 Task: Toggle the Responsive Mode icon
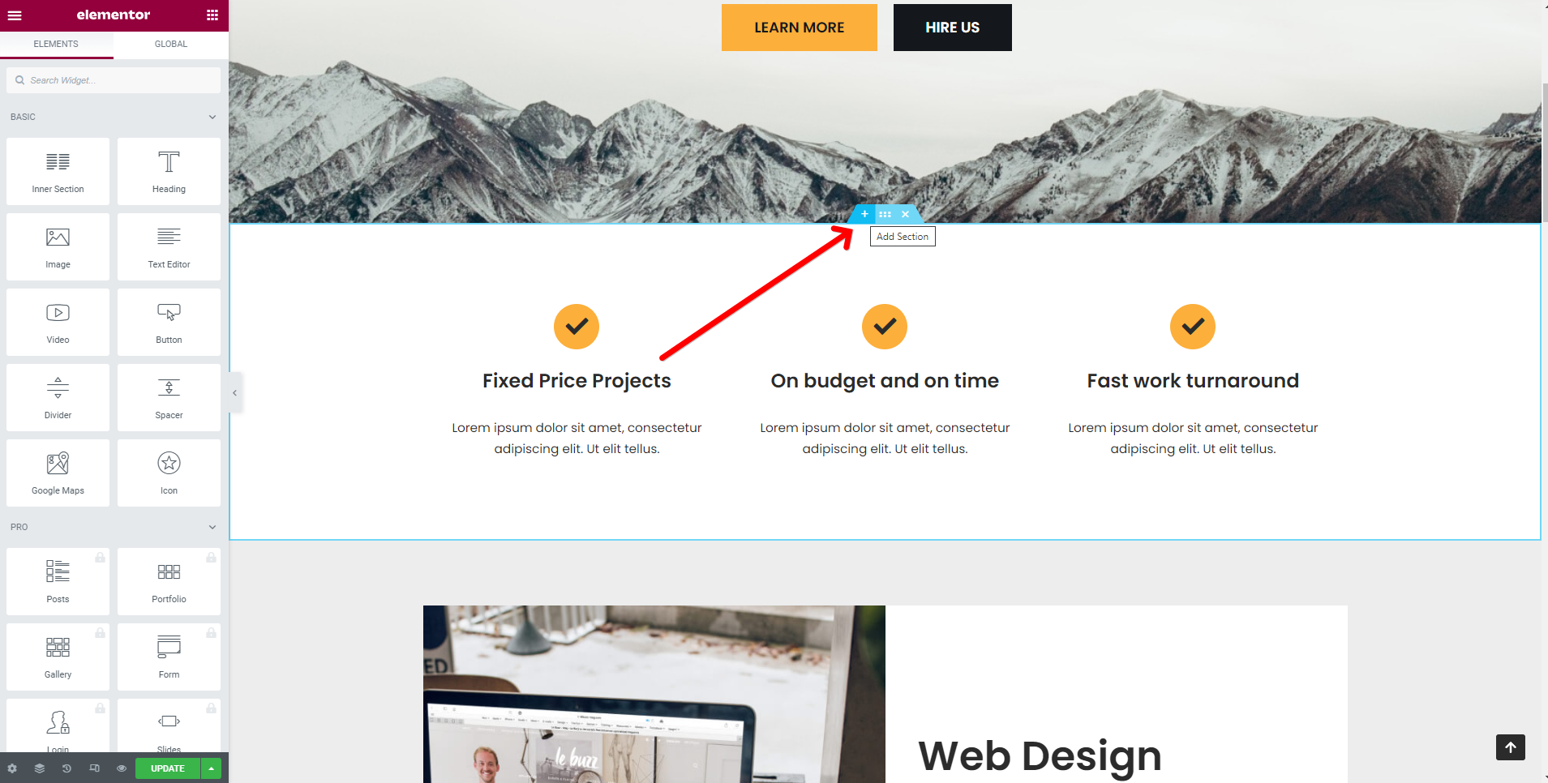coord(94,768)
